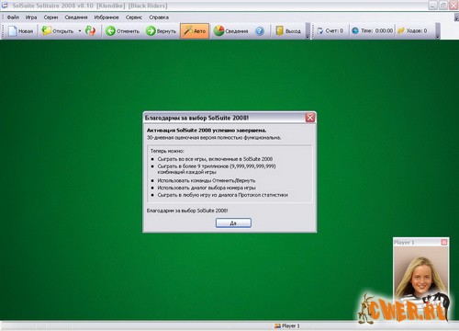Undo move with Отменить button

[x=122, y=31]
